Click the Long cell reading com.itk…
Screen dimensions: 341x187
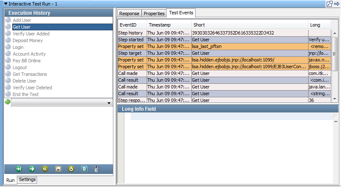coord(320,73)
